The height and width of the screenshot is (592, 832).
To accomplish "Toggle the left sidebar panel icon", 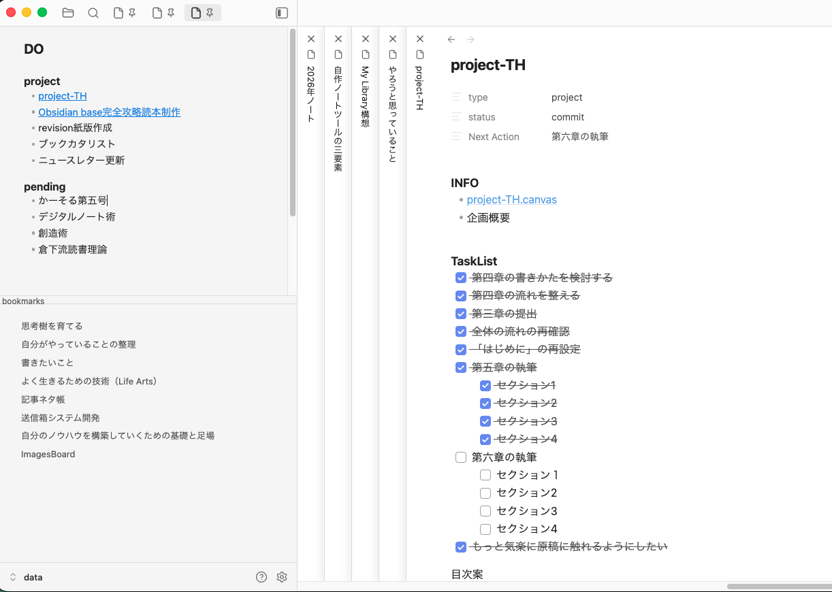I will point(282,13).
